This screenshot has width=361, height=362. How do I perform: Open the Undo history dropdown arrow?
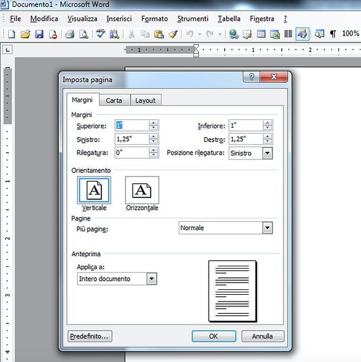[x=199, y=34]
